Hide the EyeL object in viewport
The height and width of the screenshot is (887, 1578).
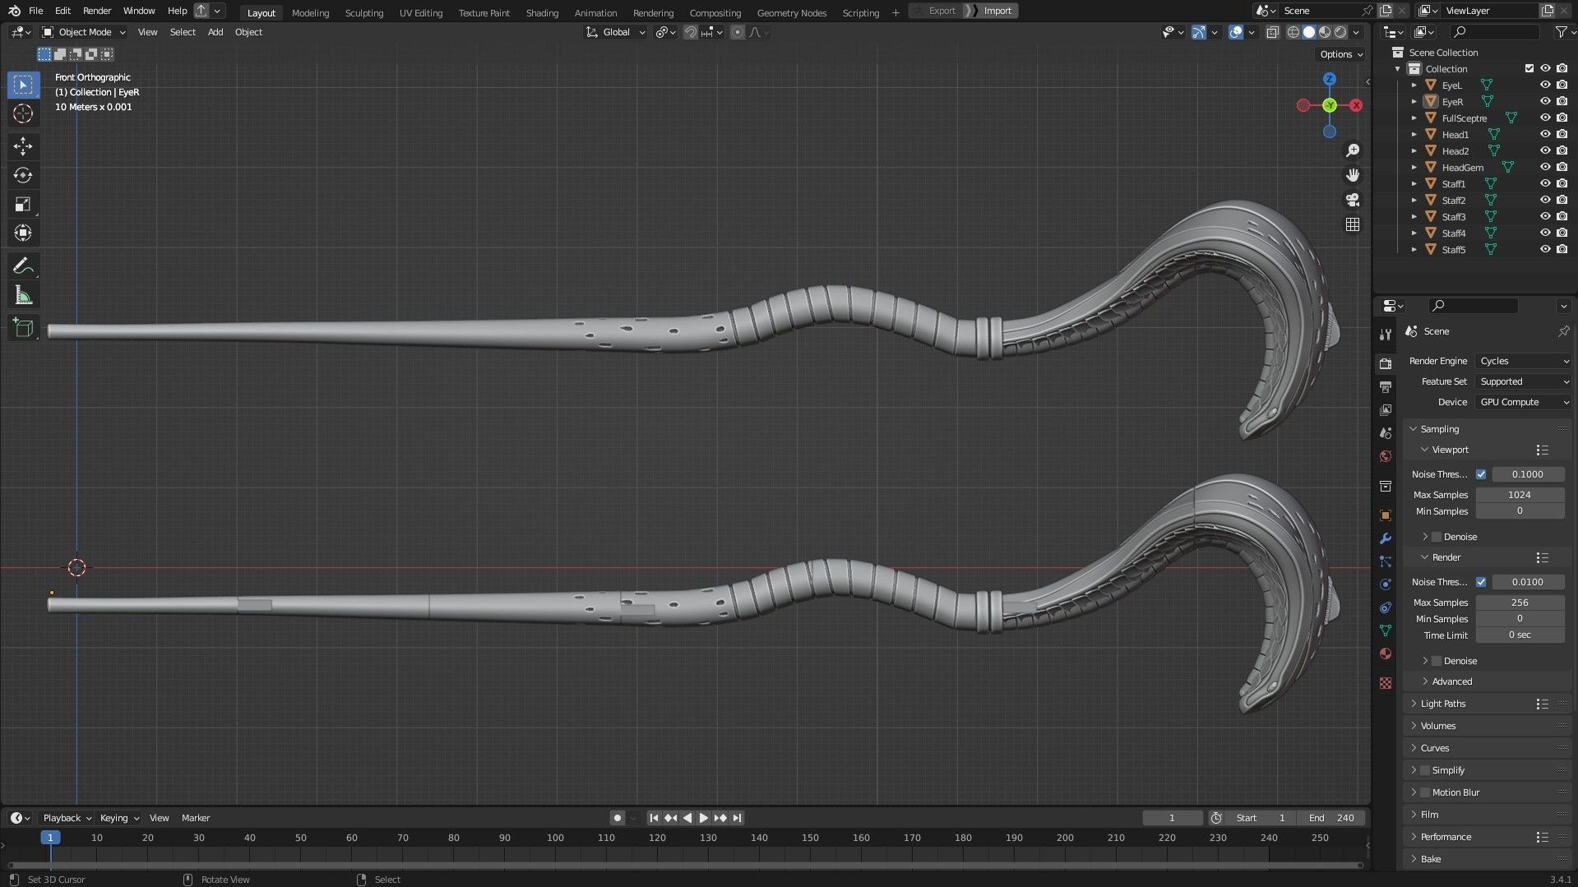pos(1545,85)
